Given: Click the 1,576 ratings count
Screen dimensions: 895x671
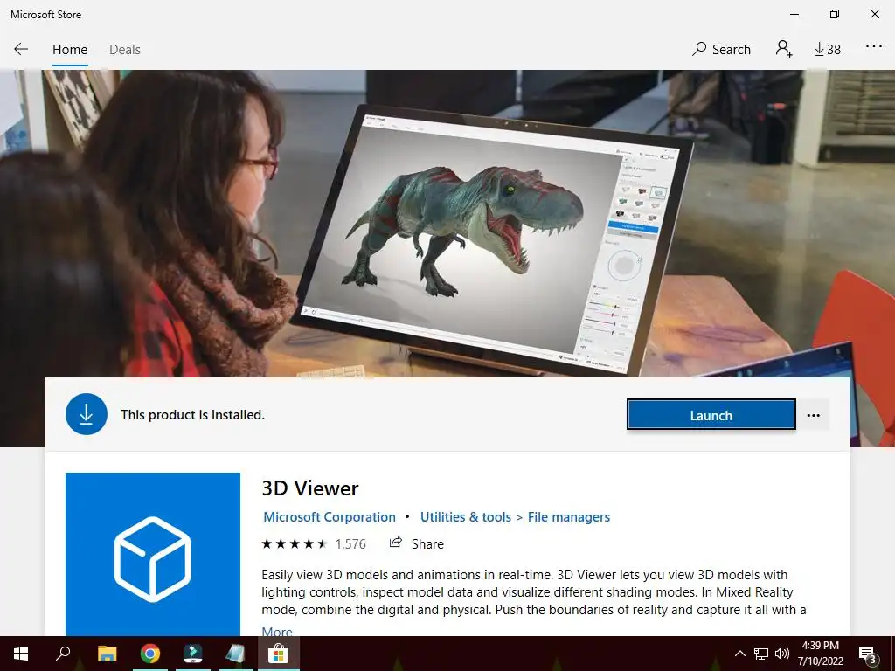Looking at the screenshot, I should pos(350,544).
